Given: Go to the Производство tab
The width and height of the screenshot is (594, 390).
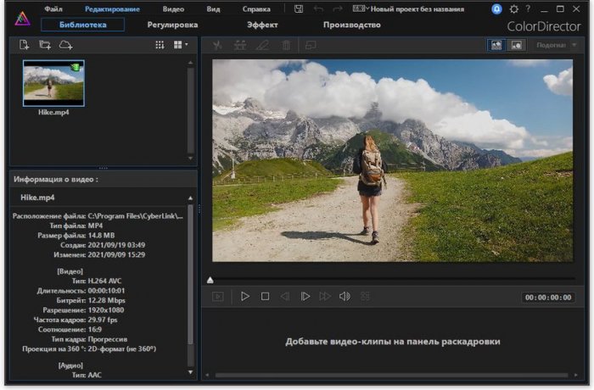Looking at the screenshot, I should coord(351,25).
